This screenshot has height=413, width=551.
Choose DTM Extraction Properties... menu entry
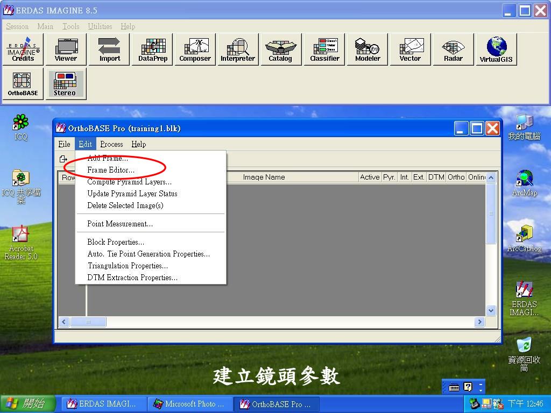click(151, 277)
